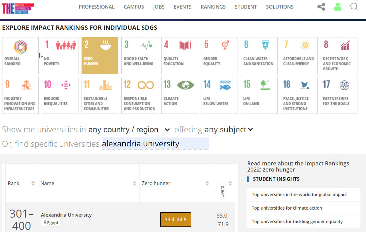Select the Overall Ranking tile
Screen dimensions: 366x232
pyautogui.click(x=20, y=56)
